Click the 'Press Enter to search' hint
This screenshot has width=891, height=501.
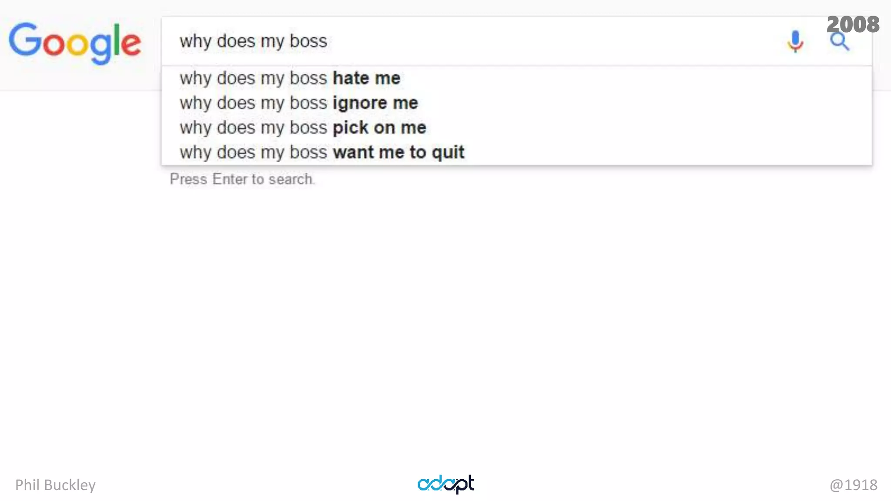click(x=242, y=179)
